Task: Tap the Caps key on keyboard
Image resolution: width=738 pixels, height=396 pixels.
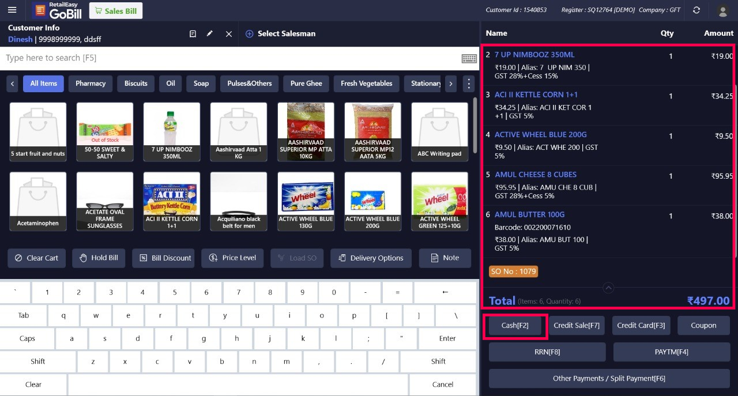Action: click(27, 338)
